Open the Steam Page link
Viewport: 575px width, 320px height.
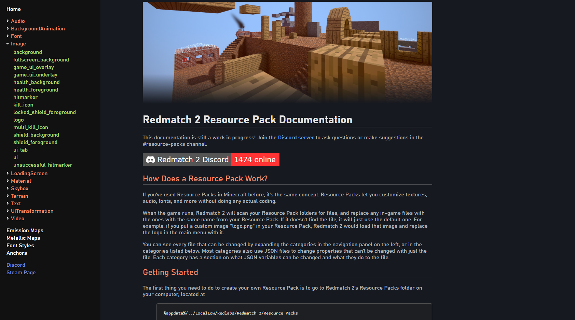pyautogui.click(x=21, y=273)
